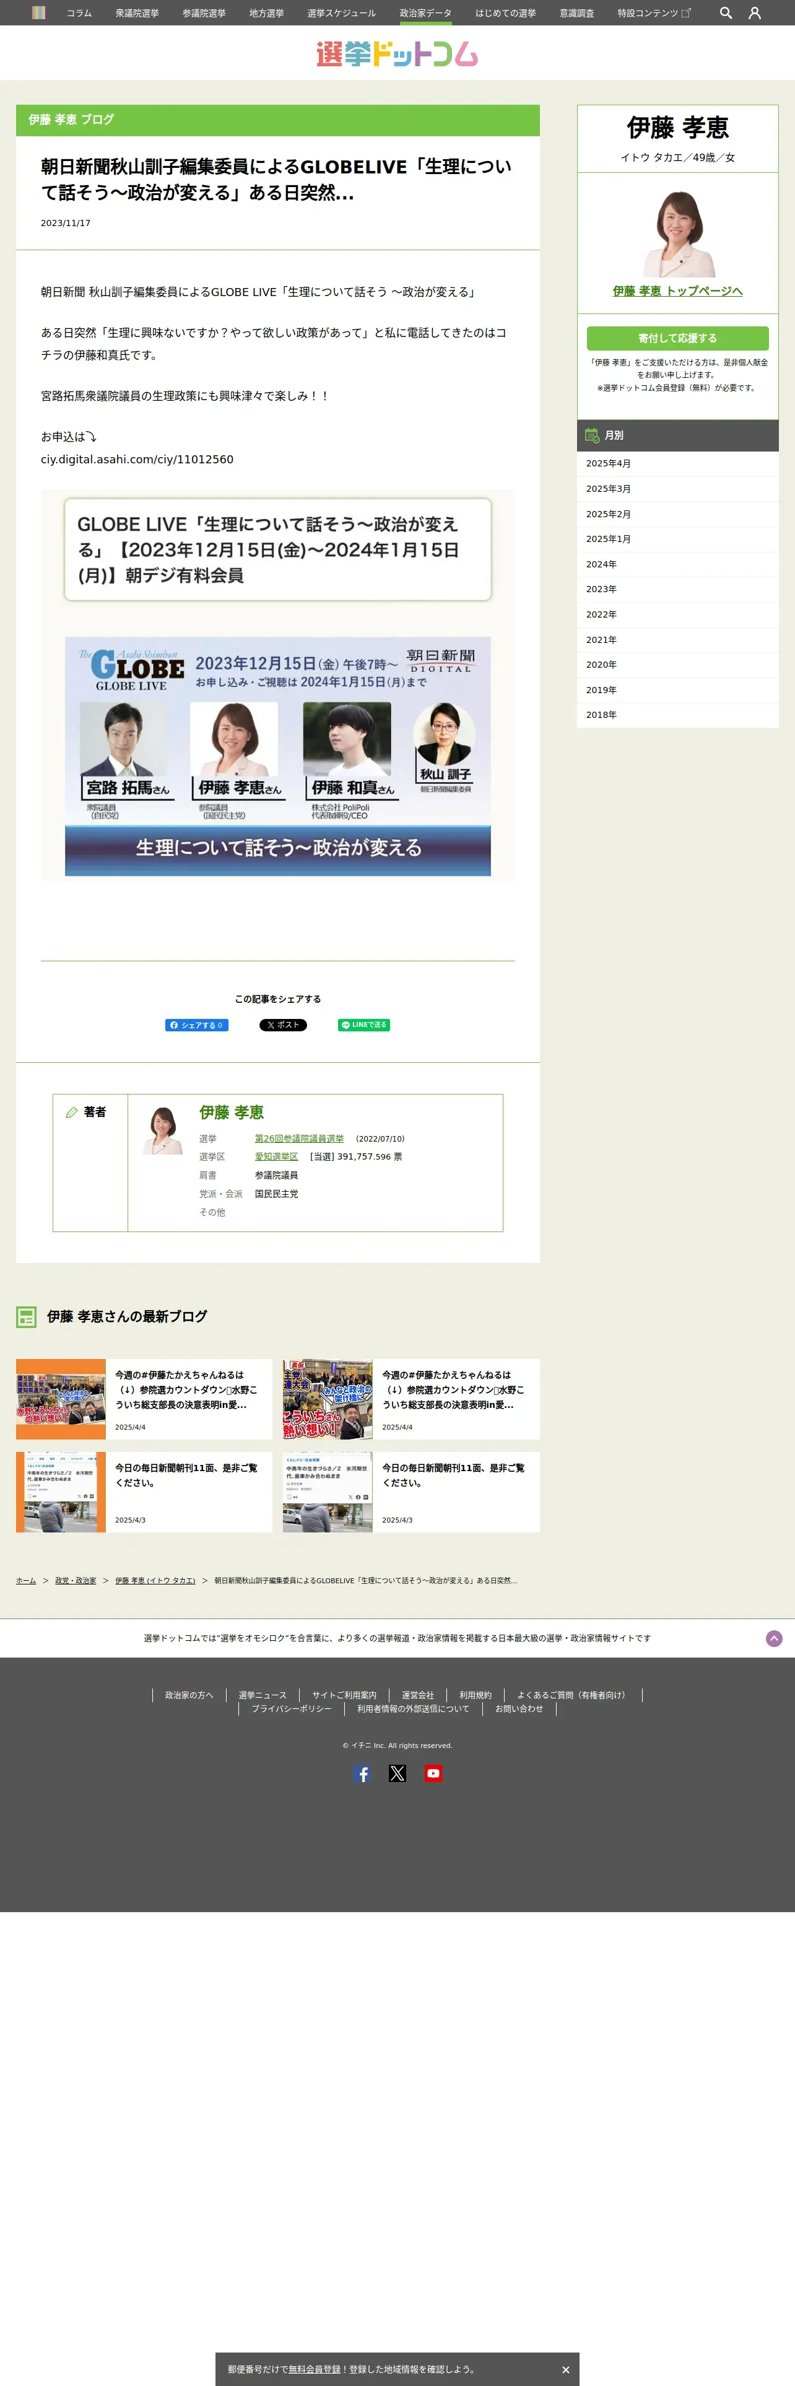Viewport: 795px width, 2386px height.
Task: Close the postal code registration banner
Action: (x=565, y=2369)
